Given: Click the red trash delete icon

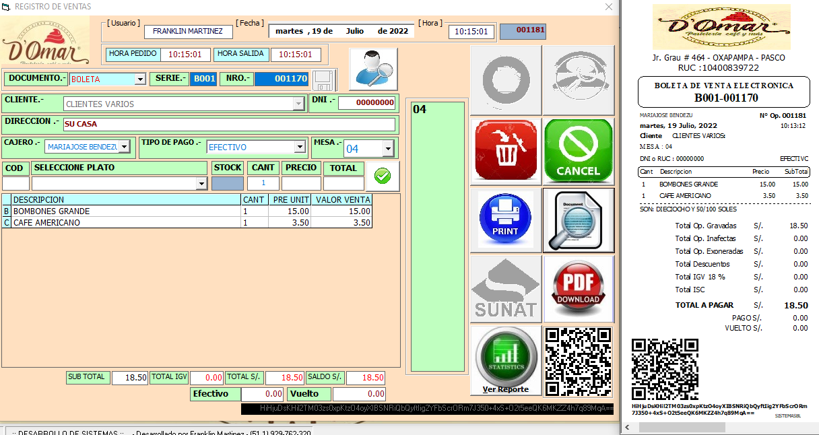Looking at the screenshot, I should [x=506, y=151].
